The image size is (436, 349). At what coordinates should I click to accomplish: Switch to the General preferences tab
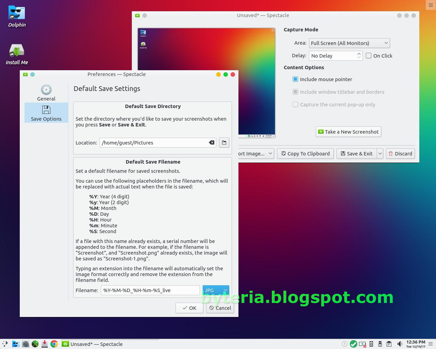pyautogui.click(x=46, y=92)
